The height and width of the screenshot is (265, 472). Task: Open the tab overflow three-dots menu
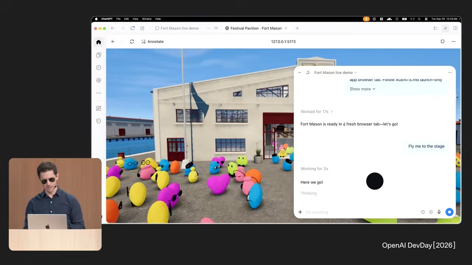point(208,28)
